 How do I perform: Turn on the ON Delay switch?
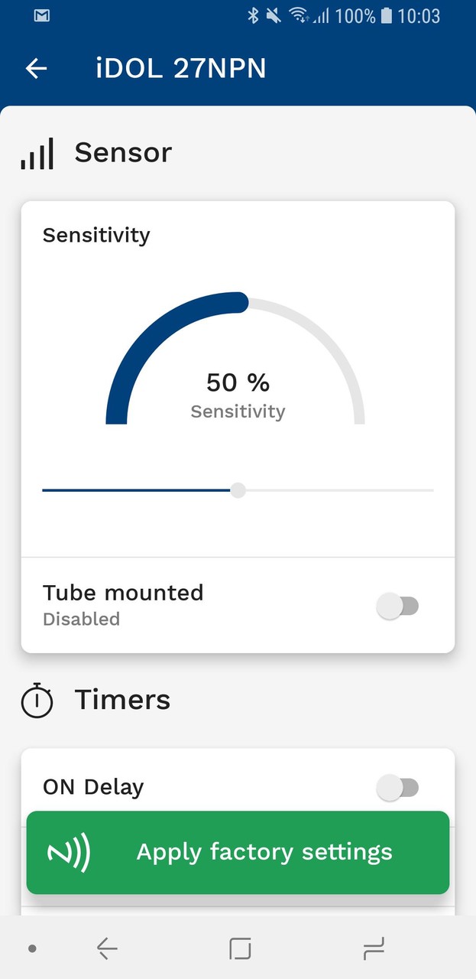398,786
